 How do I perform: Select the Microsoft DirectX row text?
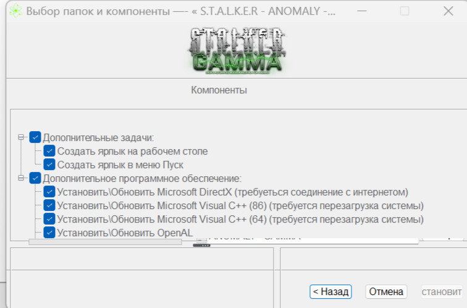232,192
